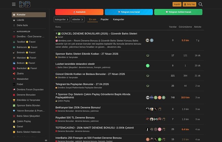Open the search magnifier icon

pos(200,4)
